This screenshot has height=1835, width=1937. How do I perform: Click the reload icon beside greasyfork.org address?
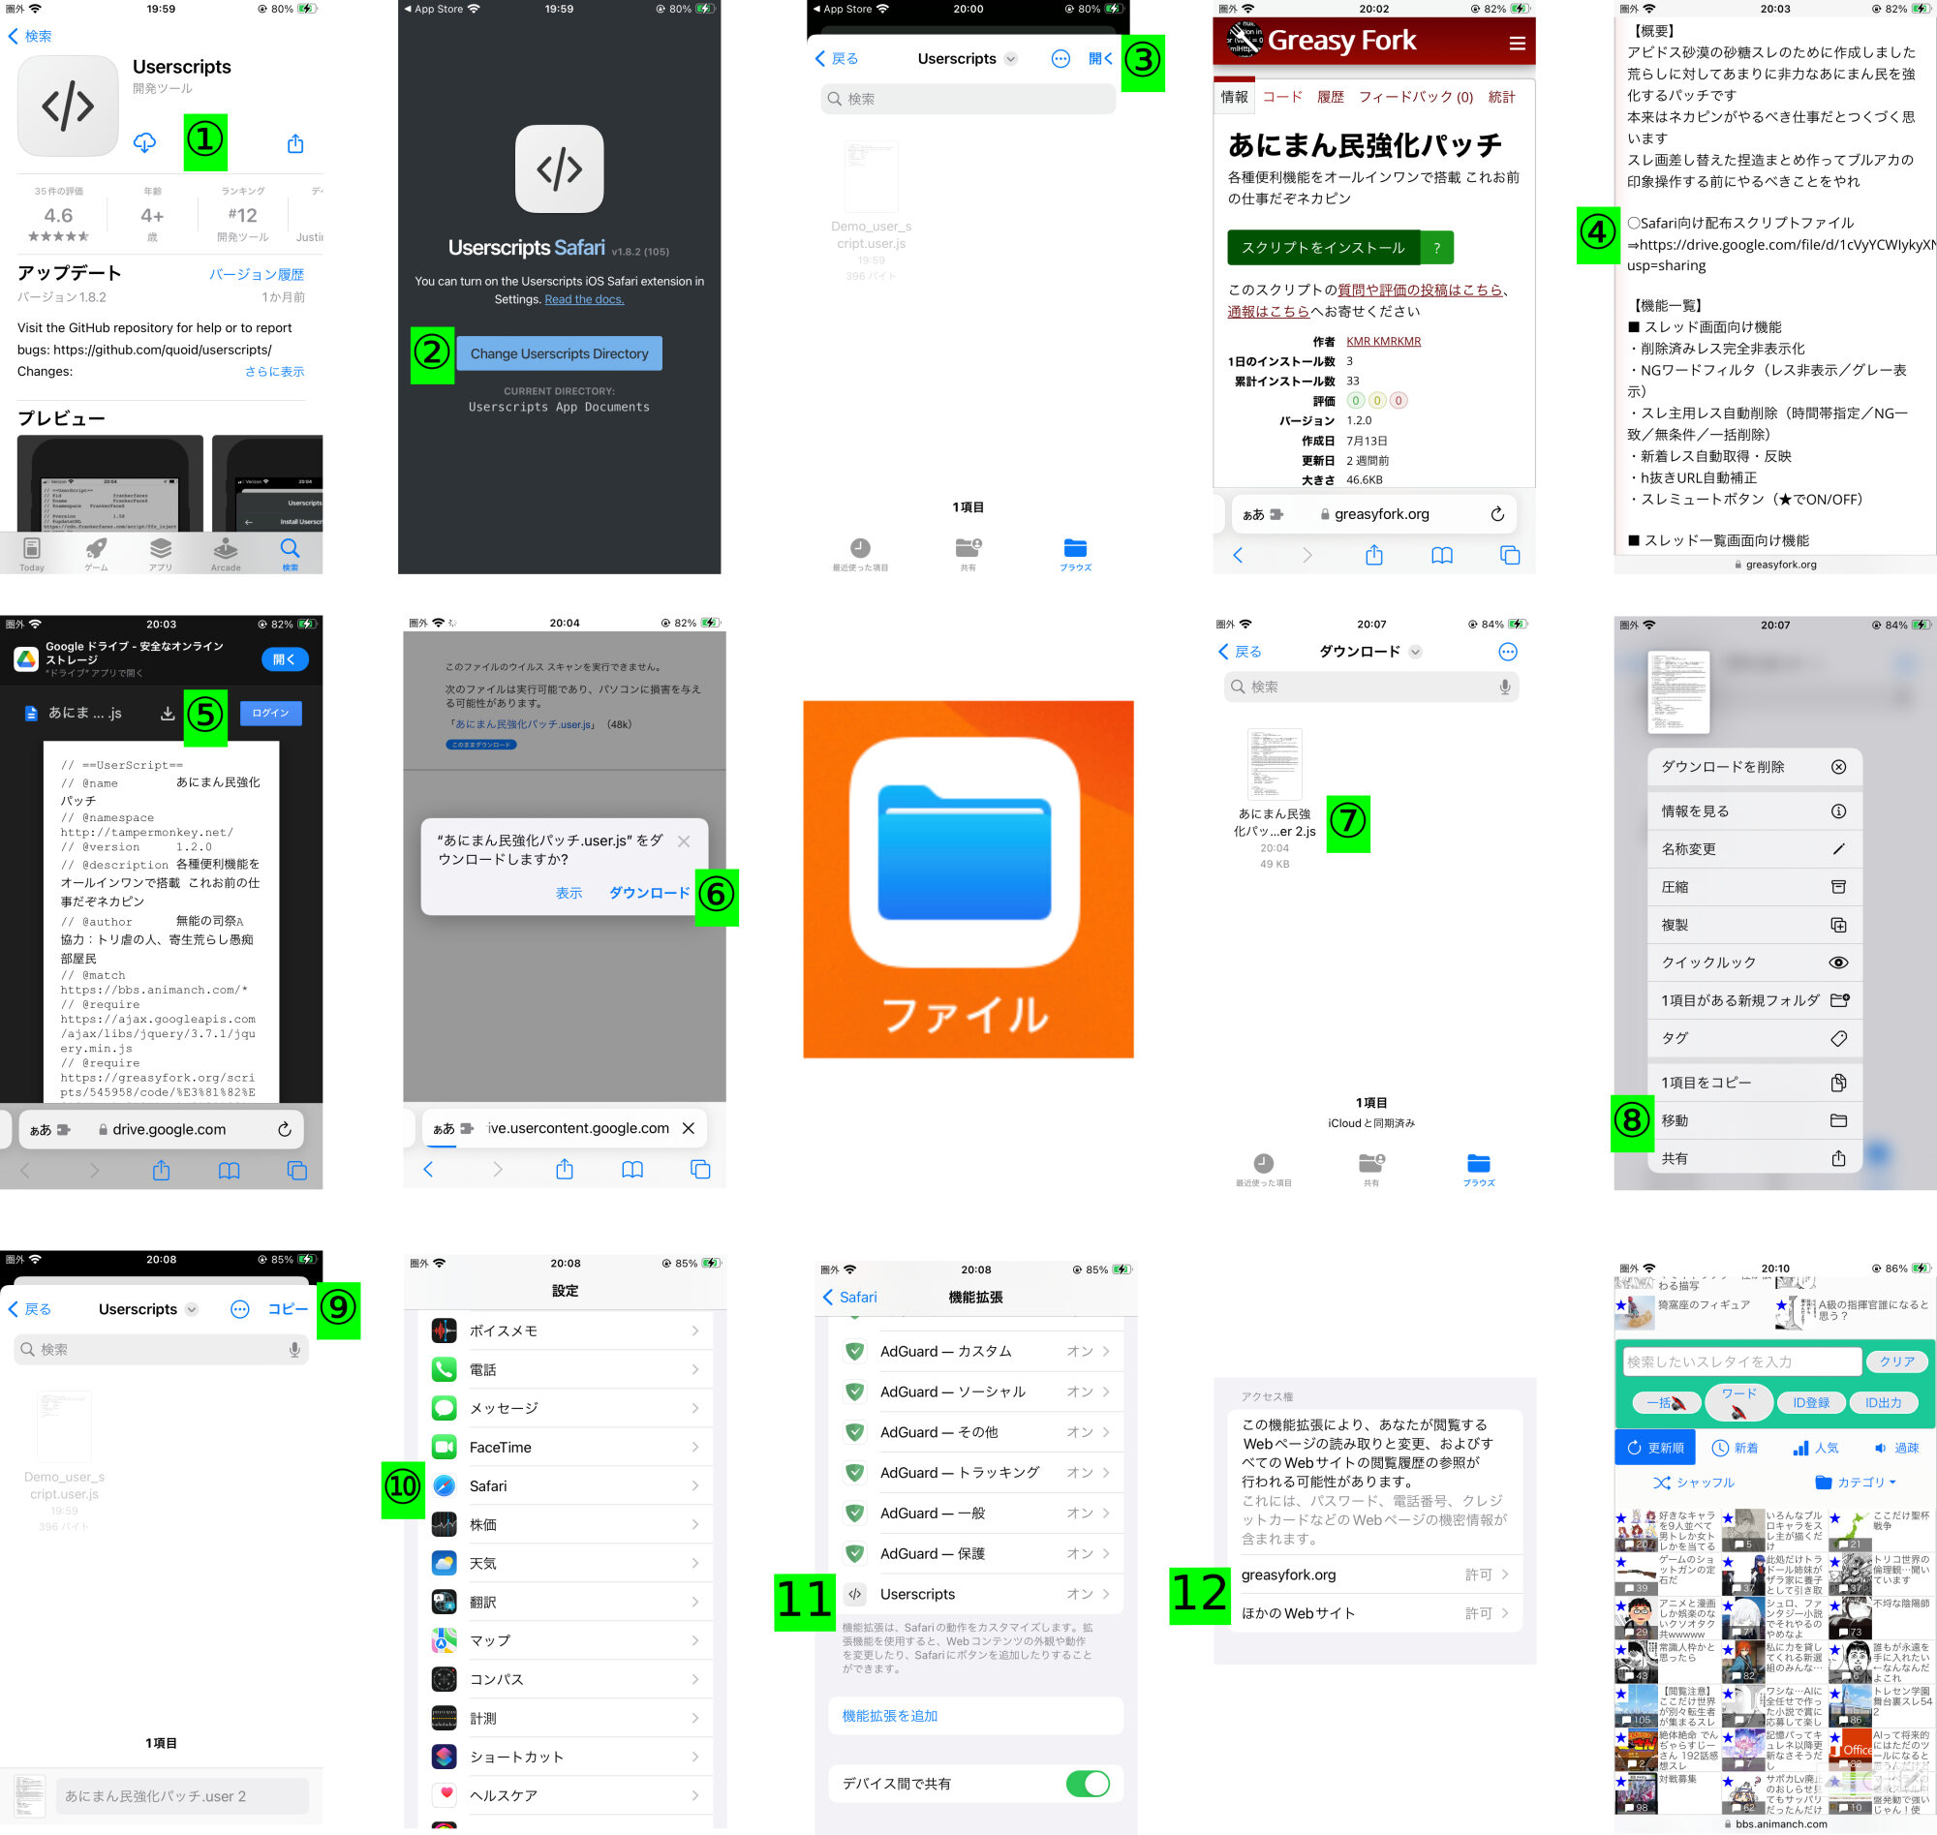click(x=1496, y=513)
